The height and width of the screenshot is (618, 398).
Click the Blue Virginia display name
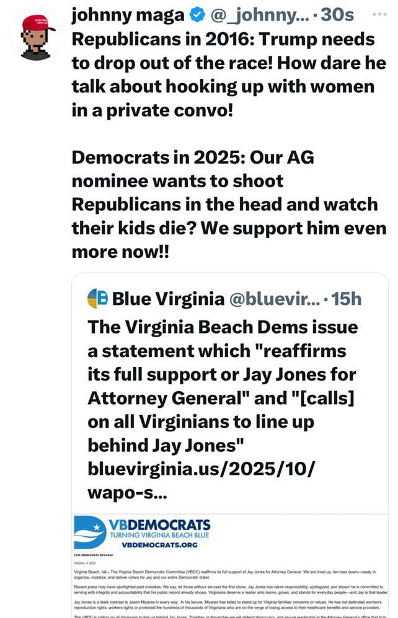[x=168, y=299]
